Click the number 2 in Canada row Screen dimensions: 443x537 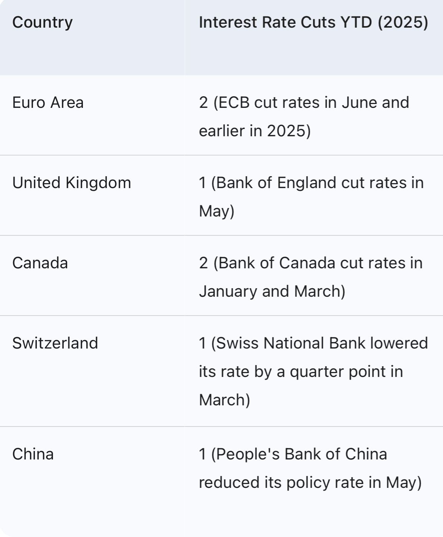pos(203,263)
